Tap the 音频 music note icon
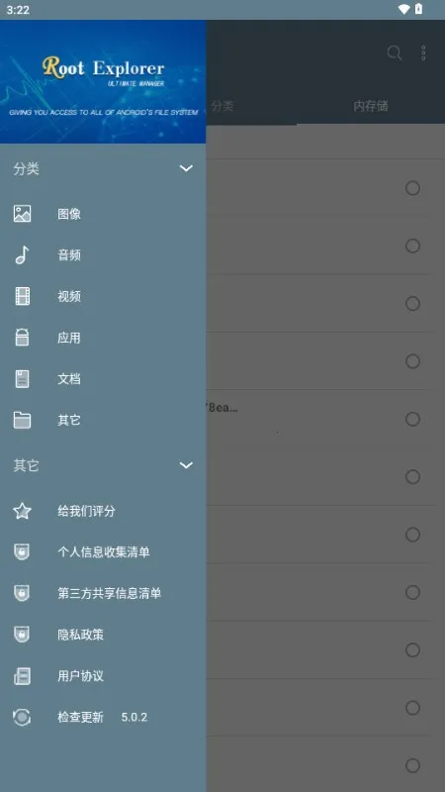Viewport: 445px width, 792px height. [x=22, y=255]
